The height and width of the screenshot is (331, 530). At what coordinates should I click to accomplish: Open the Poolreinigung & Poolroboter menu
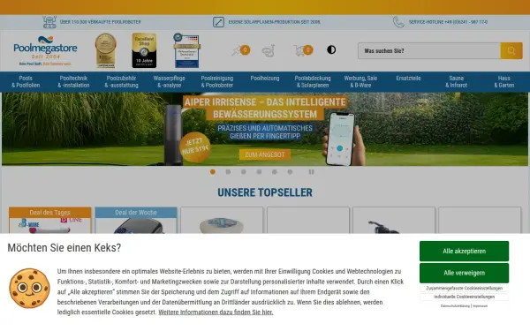click(217, 82)
